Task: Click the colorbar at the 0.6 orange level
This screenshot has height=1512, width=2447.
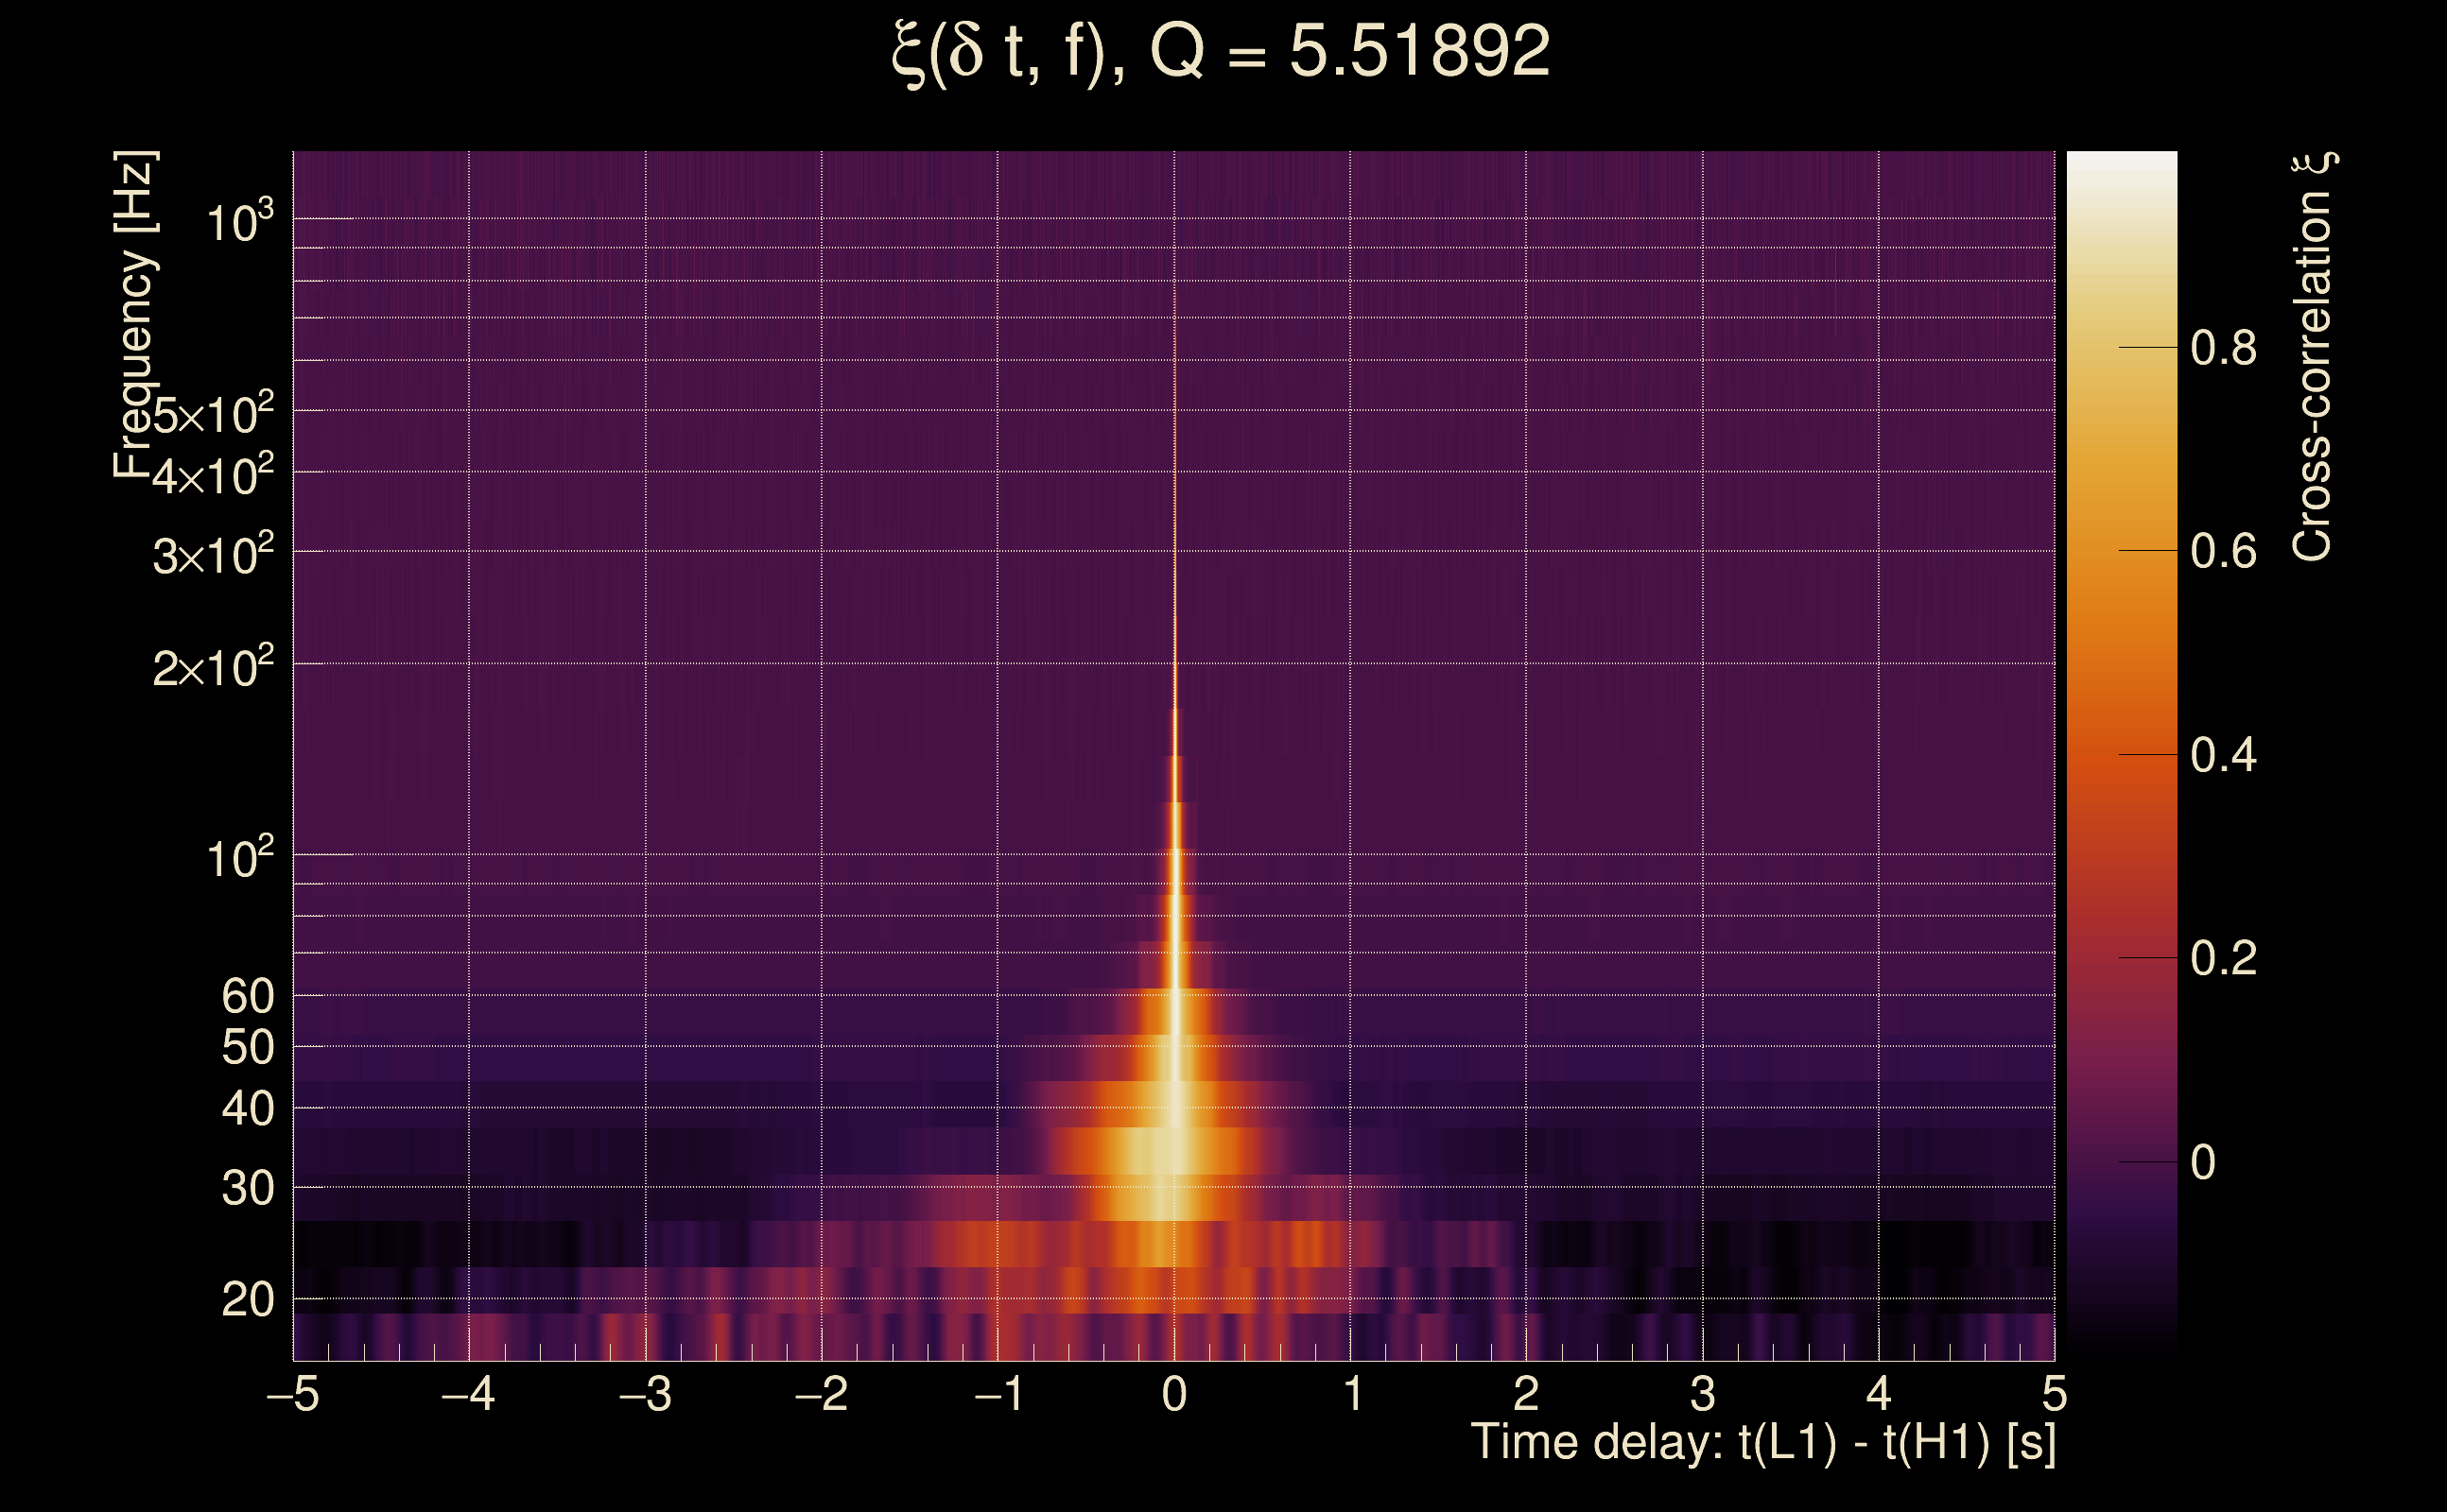Action: [x=2121, y=551]
